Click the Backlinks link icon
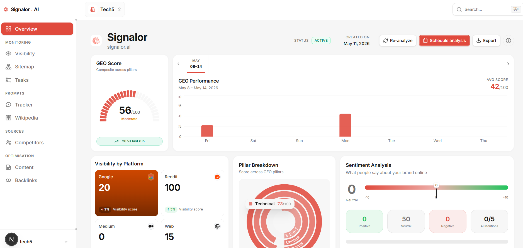Image resolution: width=523 pixels, height=248 pixels. (x=9, y=180)
